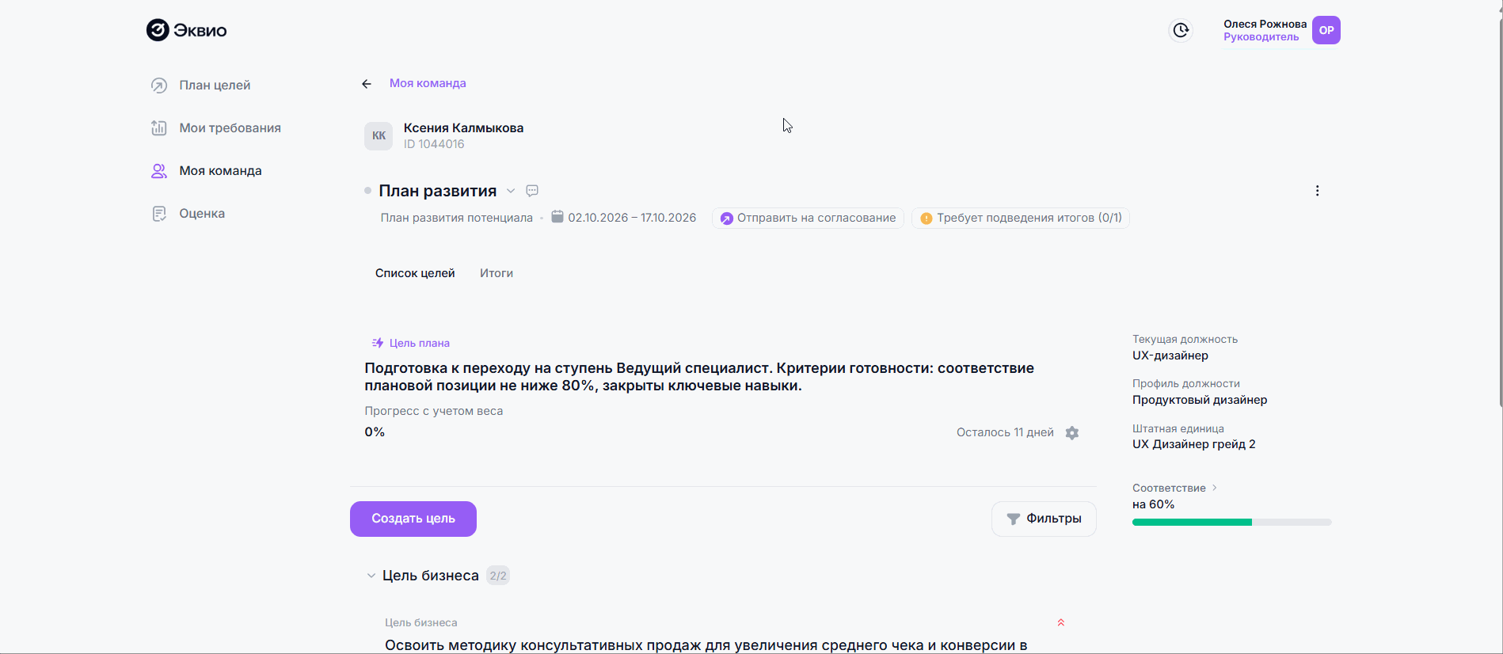Open goal settings gear icon
Viewport: 1503px width, 654px height.
(x=1072, y=433)
